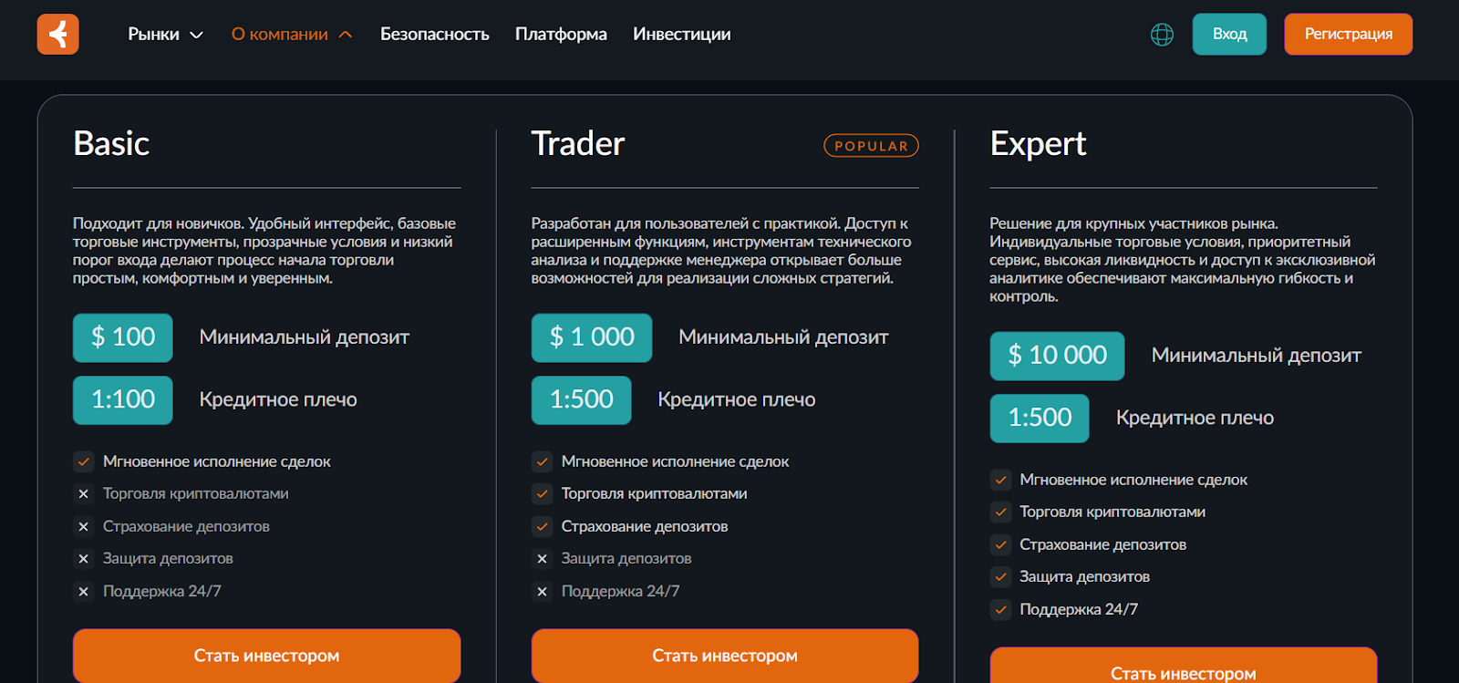
Task: Toggle Trader plan deposit insurance checkmark
Action: point(543,526)
